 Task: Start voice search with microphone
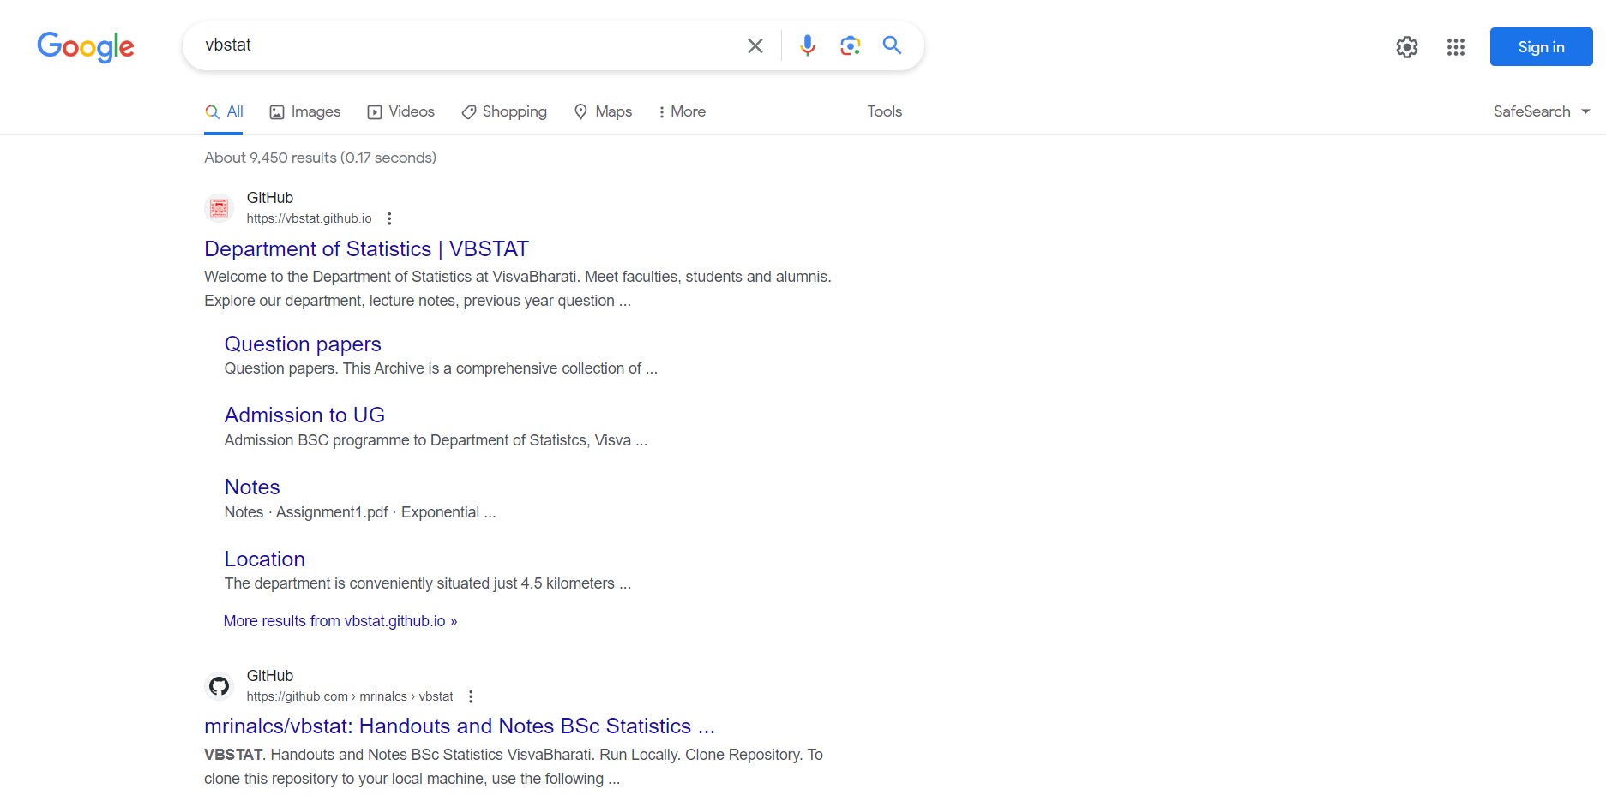[807, 45]
